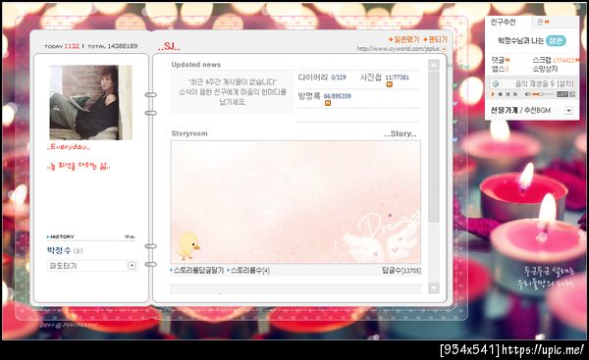589x360 pixels.
Task: Open the 추천BGM link
Action: [x=537, y=110]
